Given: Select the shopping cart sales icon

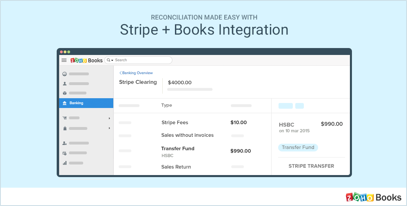Looking at the screenshot, I should pos(64,118).
